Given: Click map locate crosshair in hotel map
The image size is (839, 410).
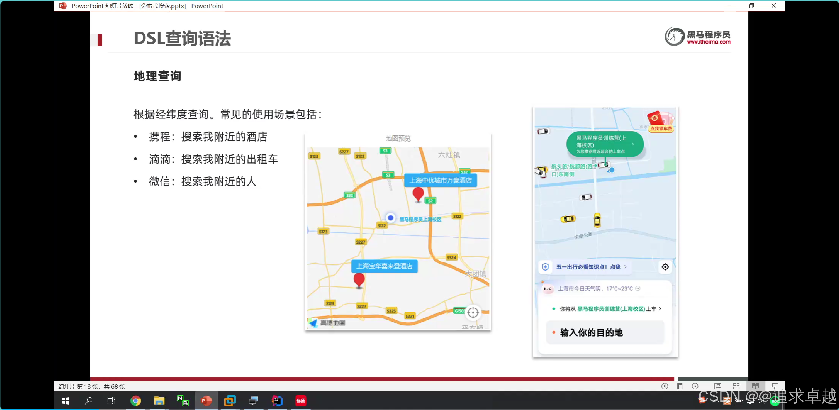Looking at the screenshot, I should [473, 312].
